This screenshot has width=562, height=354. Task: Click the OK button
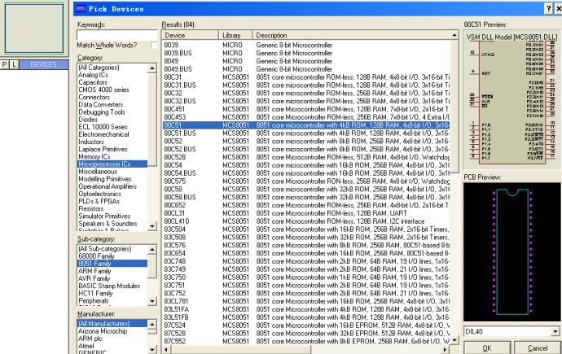pyautogui.click(x=487, y=348)
